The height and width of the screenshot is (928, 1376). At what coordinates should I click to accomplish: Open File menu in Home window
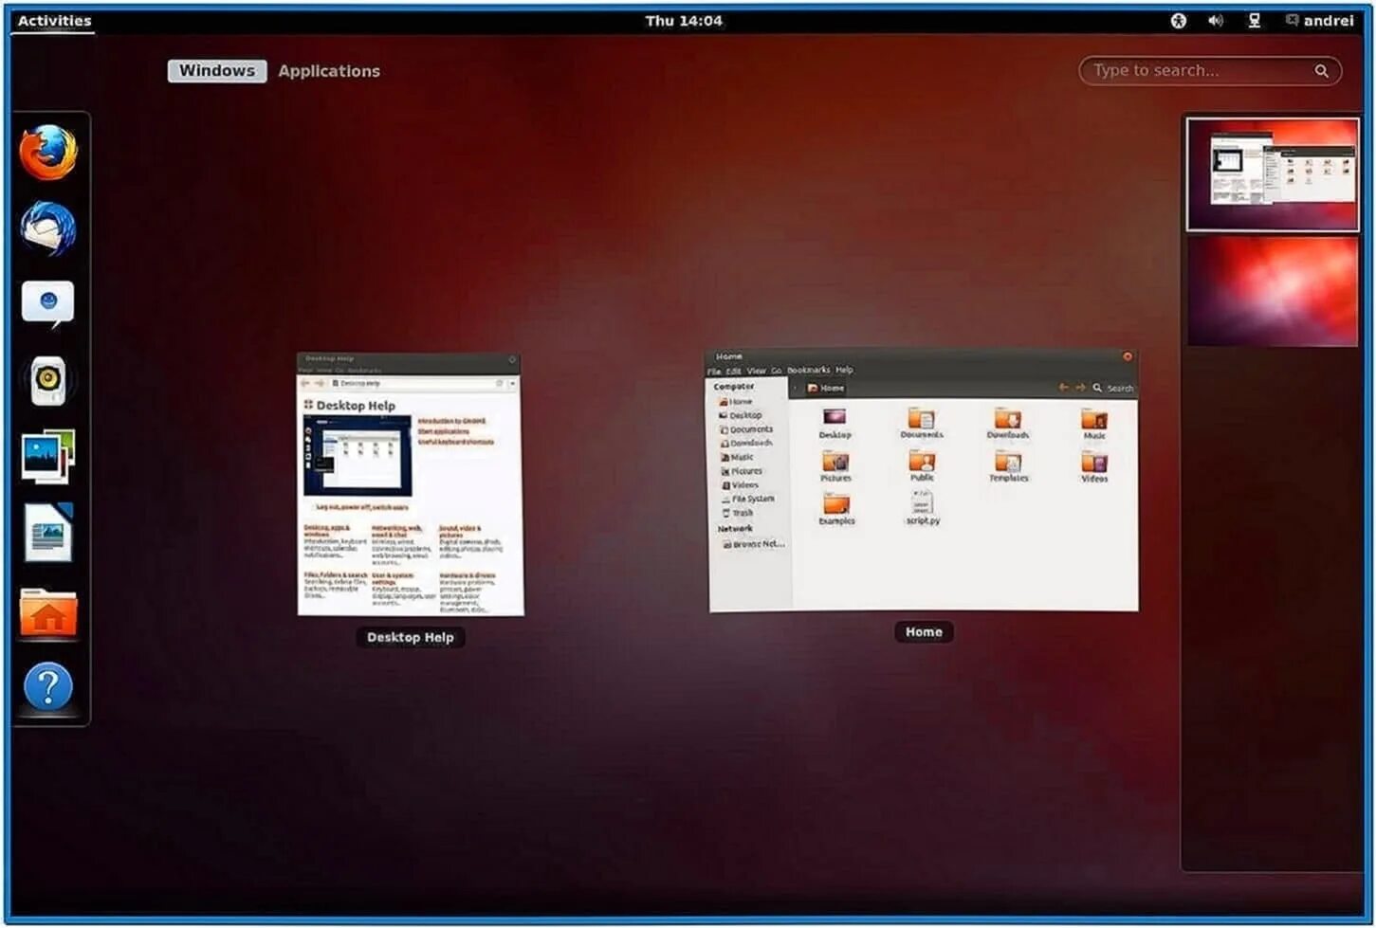tap(714, 371)
